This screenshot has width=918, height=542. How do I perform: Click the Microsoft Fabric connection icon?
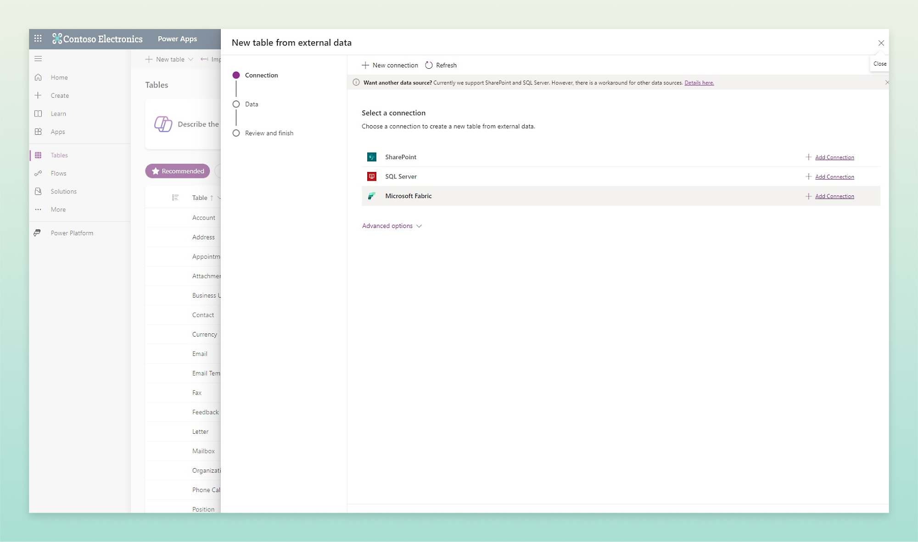point(373,195)
